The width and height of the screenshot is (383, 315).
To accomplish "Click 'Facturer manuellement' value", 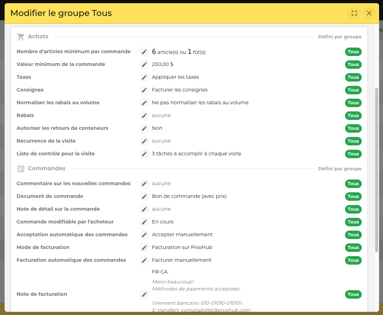I will (x=182, y=260).
